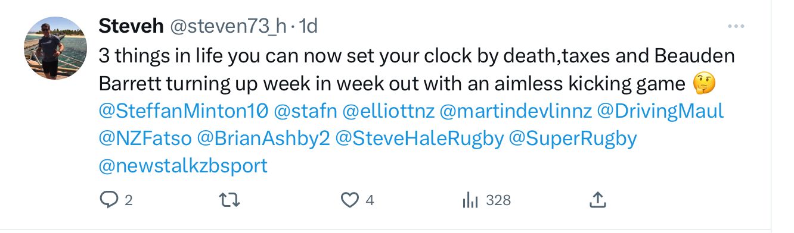Follow the @DrivingMaul mention link
The height and width of the screenshot is (233, 794).
pos(660,111)
